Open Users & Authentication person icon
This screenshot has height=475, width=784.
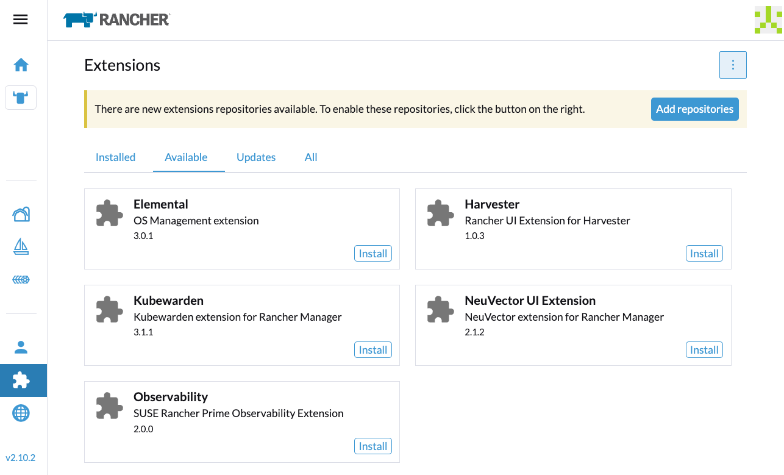(x=21, y=346)
